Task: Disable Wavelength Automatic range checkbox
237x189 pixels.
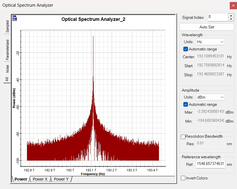Action: tap(186, 49)
